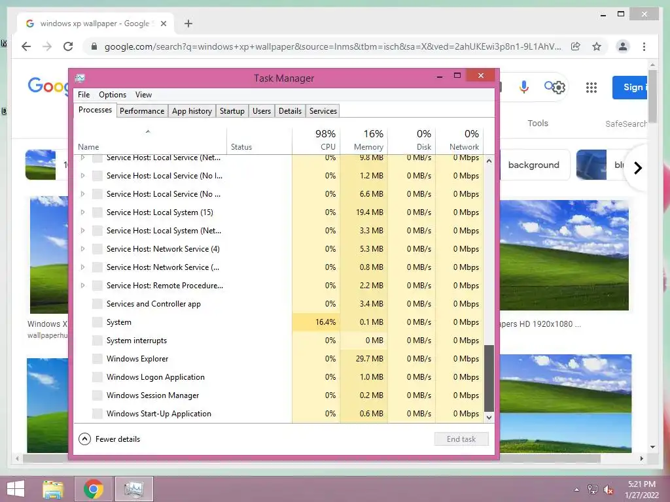Open the Options menu in Task Manager
This screenshot has width=670, height=502.
coord(113,95)
